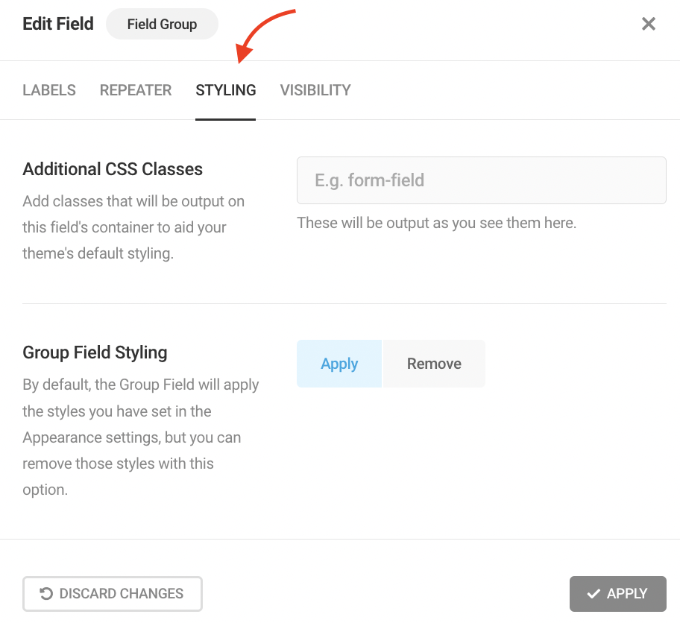The width and height of the screenshot is (680, 623).
Task: Click the checkmark icon on the APPLY button
Action: click(594, 594)
